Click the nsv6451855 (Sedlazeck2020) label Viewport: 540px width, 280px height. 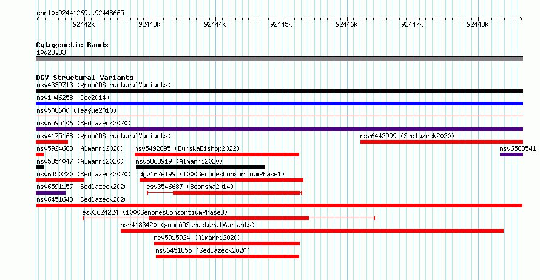click(x=203, y=250)
